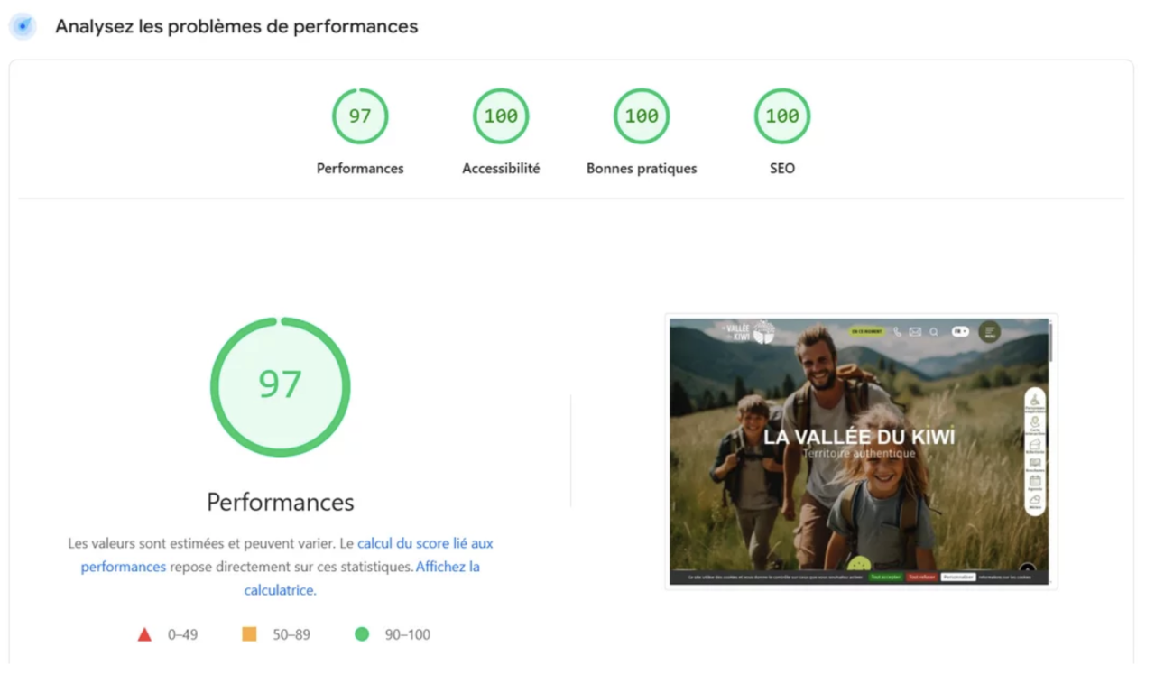Click the green circle 90–100 legend icon
The width and height of the screenshot is (1155, 684).
[362, 634]
